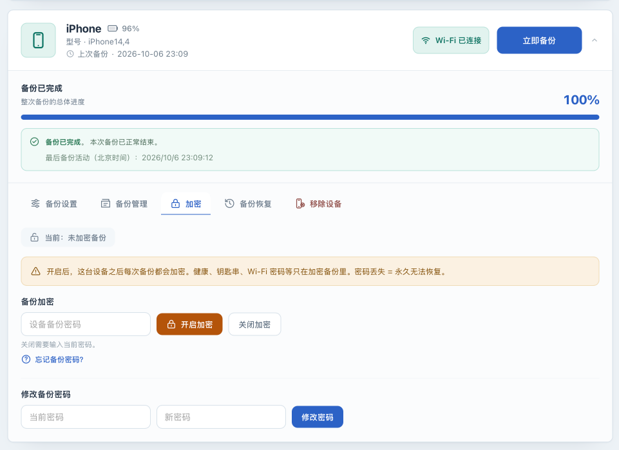Image resolution: width=619 pixels, height=450 pixels.
Task: Open the 忘记备份密码? link
Action: [59, 359]
